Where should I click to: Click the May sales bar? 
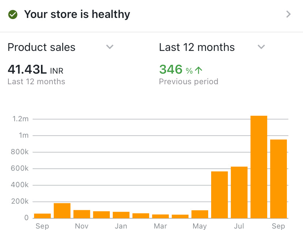[x=200, y=214]
